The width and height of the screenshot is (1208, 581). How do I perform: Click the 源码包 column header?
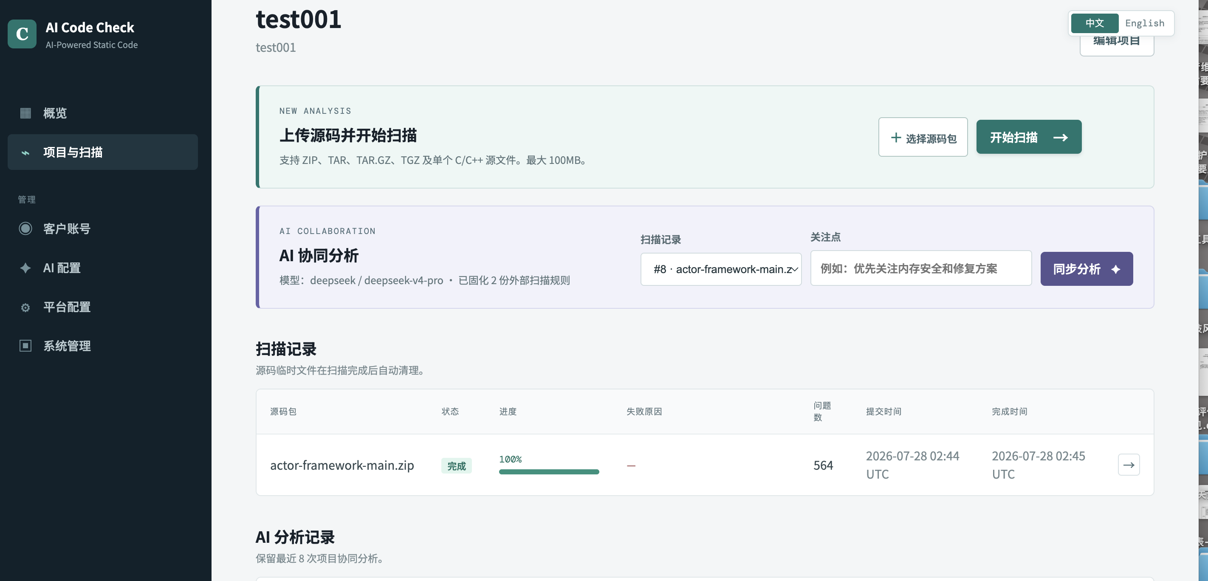tap(283, 411)
